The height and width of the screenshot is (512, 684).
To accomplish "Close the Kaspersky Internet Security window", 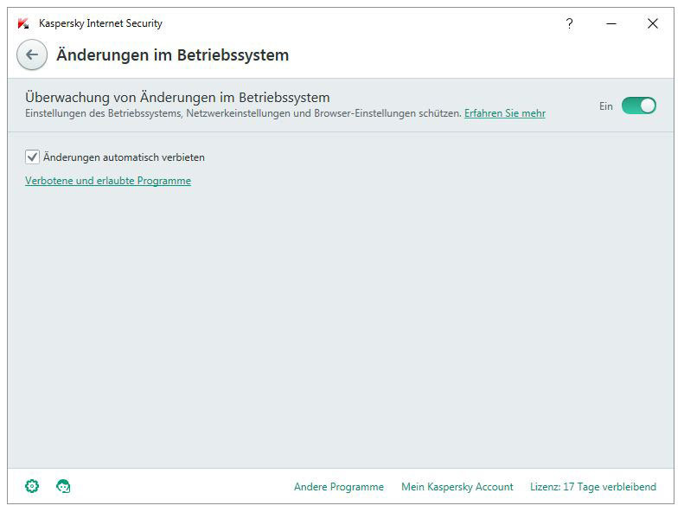I will pos(653,23).
